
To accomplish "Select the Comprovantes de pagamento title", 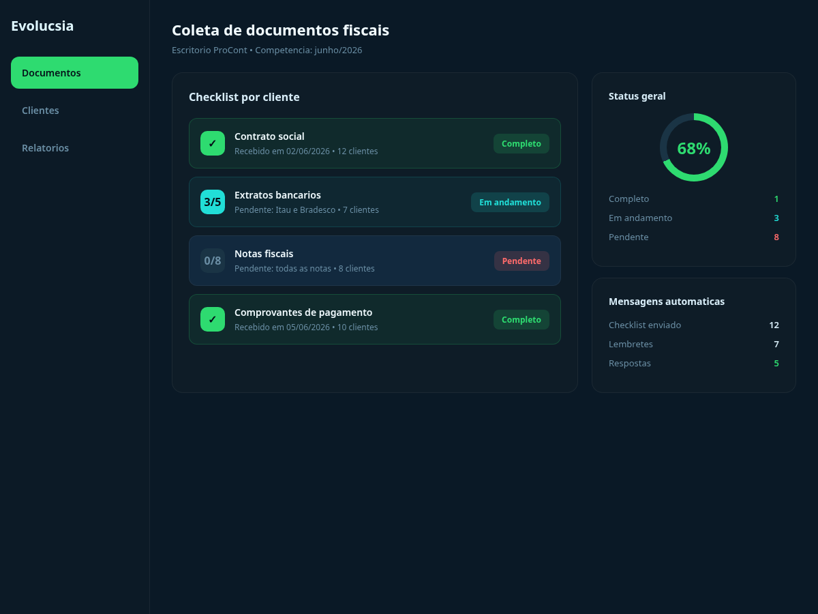I will click(303, 312).
